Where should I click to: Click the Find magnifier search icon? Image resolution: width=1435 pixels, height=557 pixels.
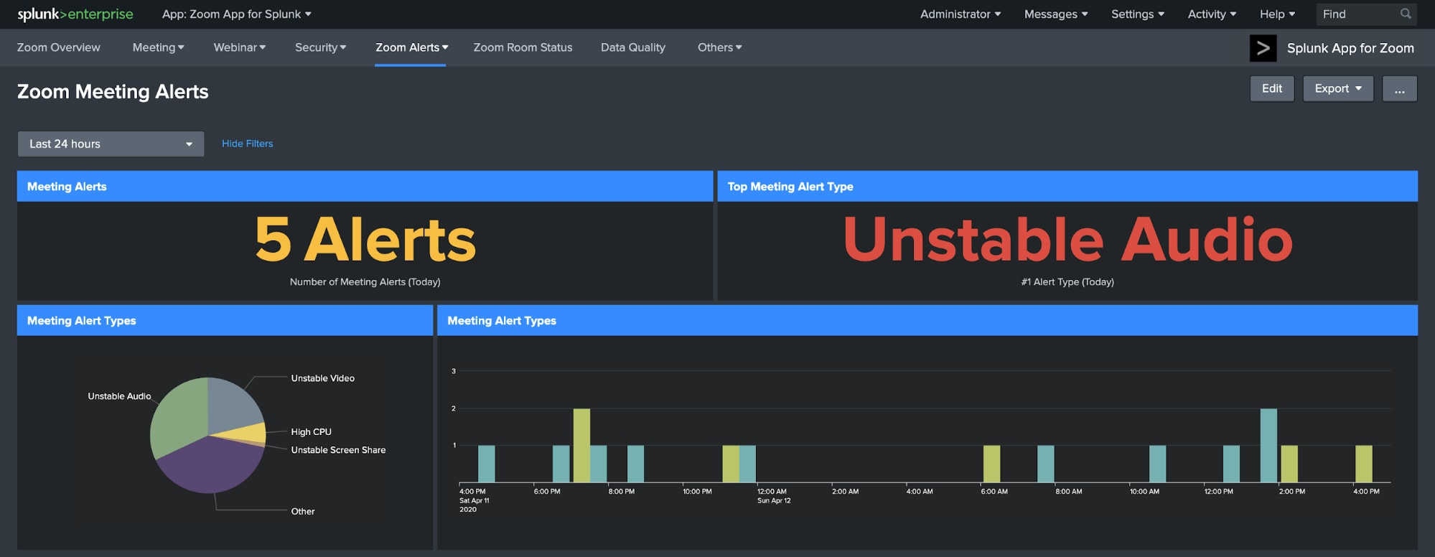(1406, 14)
